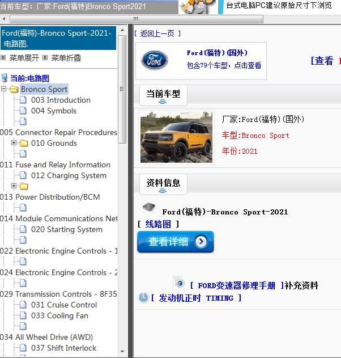Viewport: 341px width, 358px height.
Task: Click the 012 Charging System page icon
Action: pyautogui.click(x=23, y=175)
